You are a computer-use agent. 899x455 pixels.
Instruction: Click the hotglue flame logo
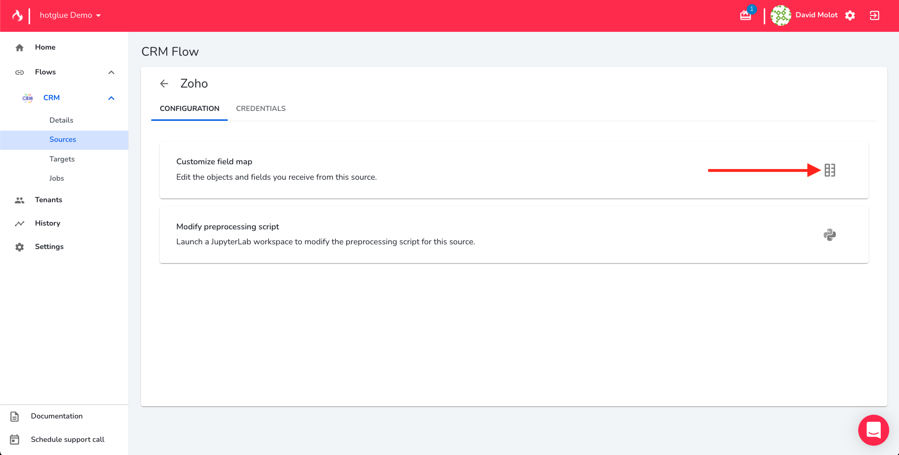[x=17, y=15]
